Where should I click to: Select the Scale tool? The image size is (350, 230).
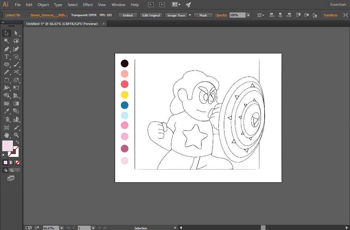16,80
